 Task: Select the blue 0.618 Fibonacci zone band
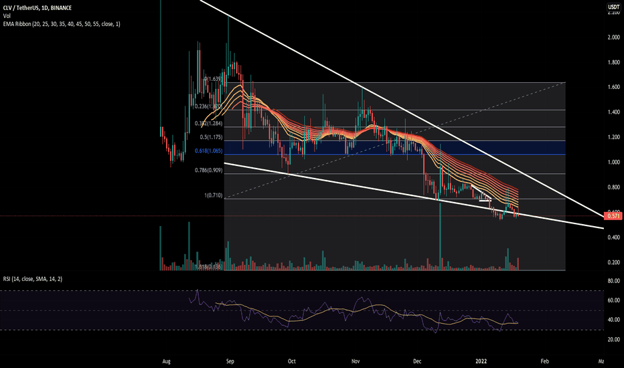[x=395, y=148]
